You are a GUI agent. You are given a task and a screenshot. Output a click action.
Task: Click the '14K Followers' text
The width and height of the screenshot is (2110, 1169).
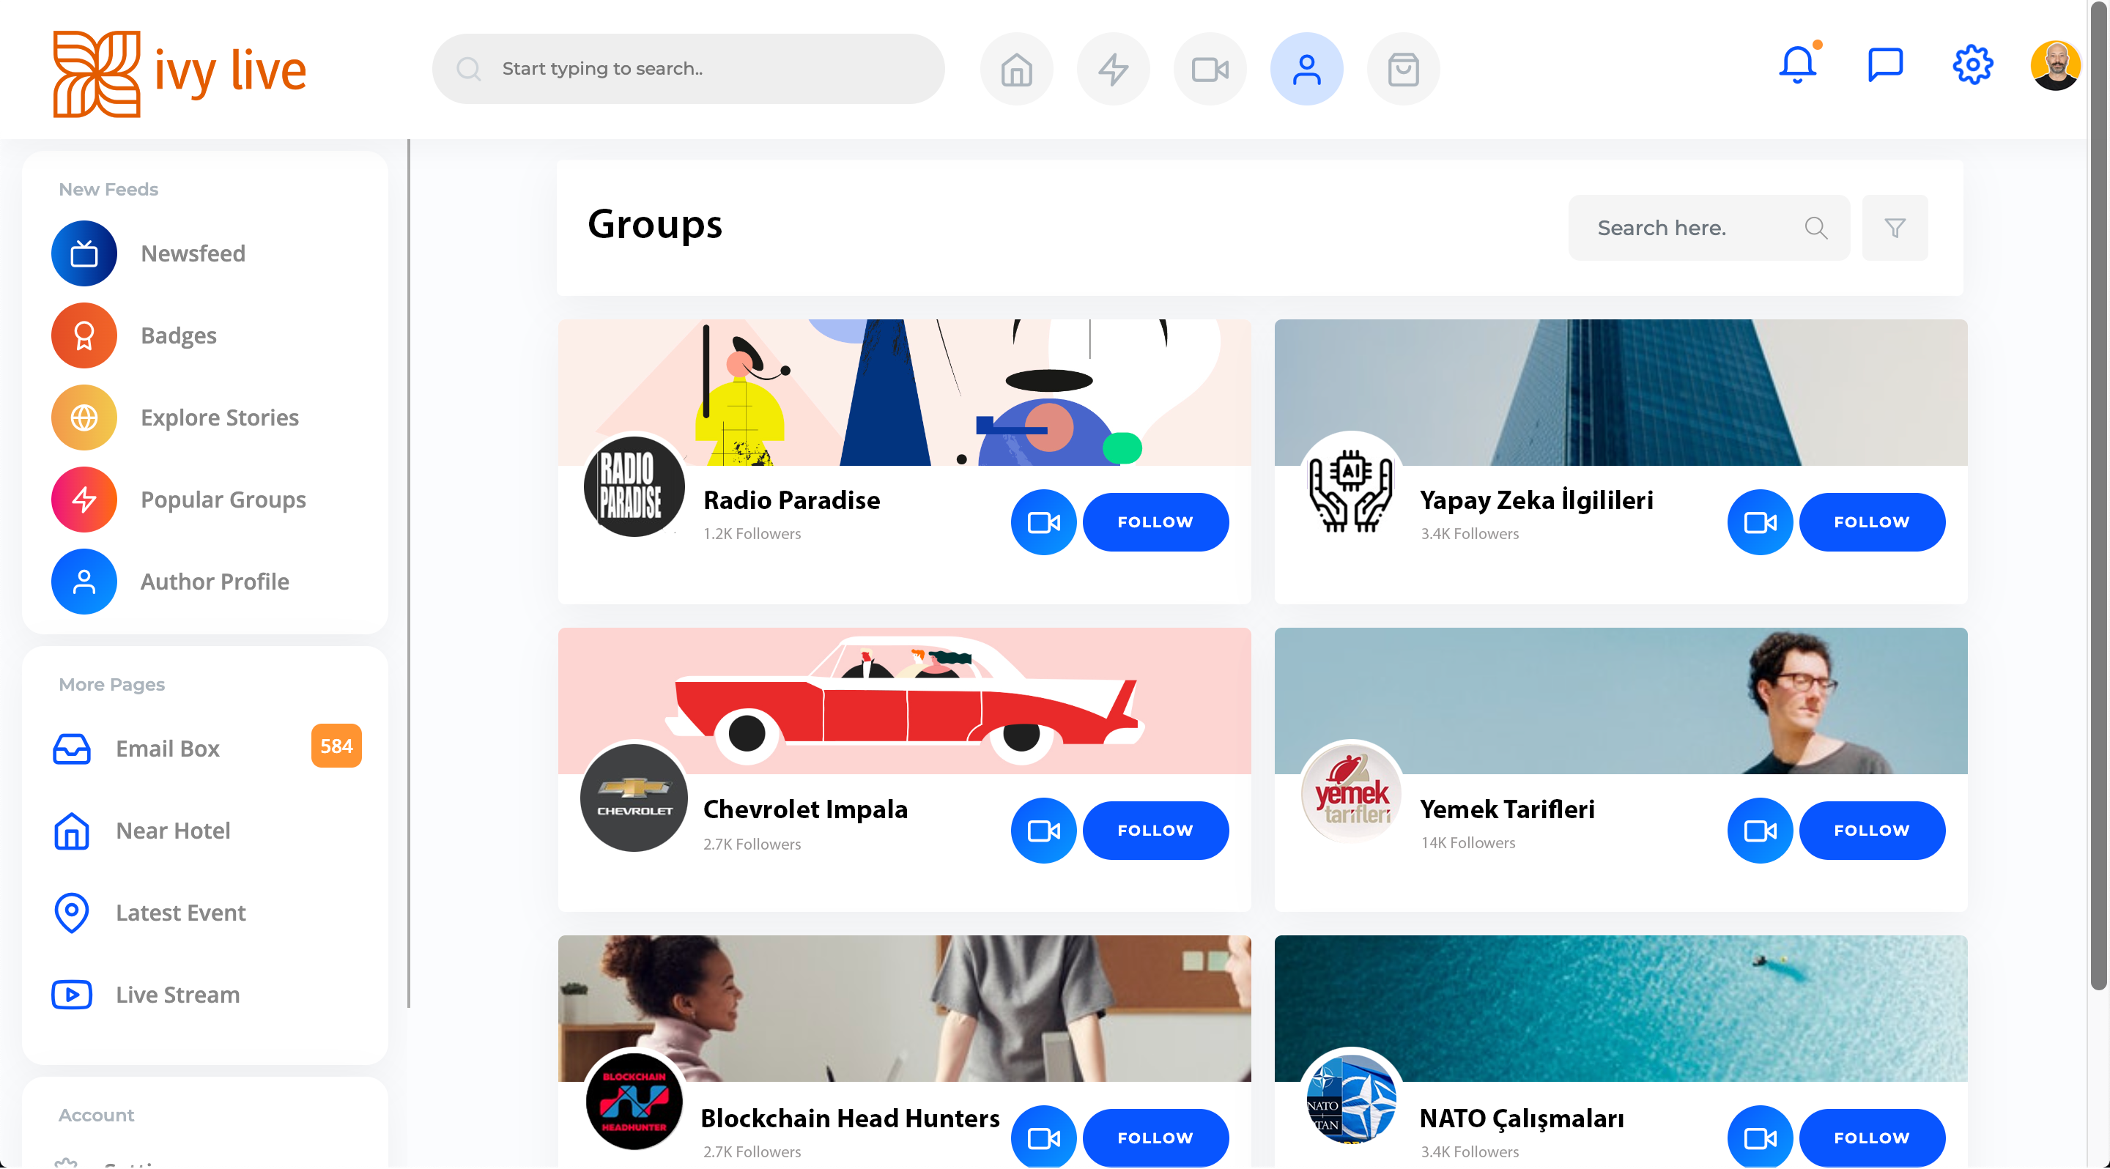point(1467,842)
